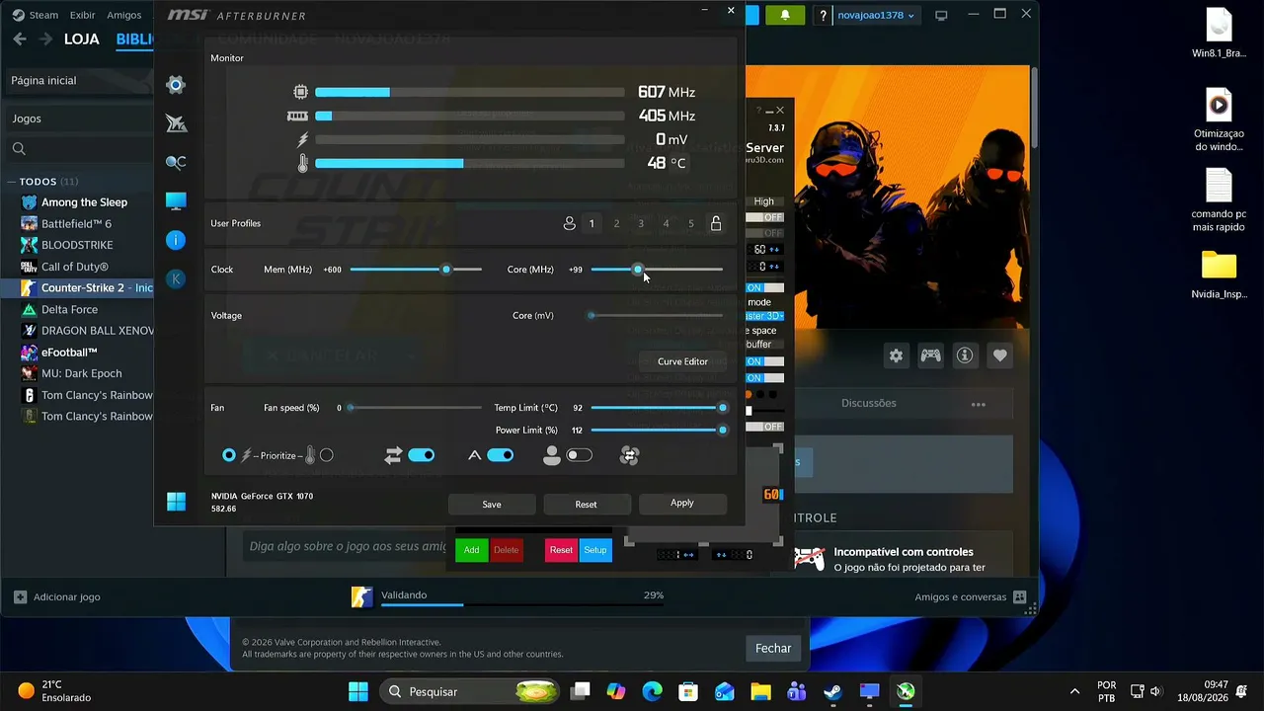Click Adicionar jogo link
This screenshot has width=1264, height=711.
(x=57, y=596)
